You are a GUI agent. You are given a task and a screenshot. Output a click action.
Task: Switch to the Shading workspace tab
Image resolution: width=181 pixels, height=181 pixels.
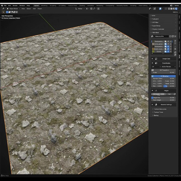coord(82,5)
